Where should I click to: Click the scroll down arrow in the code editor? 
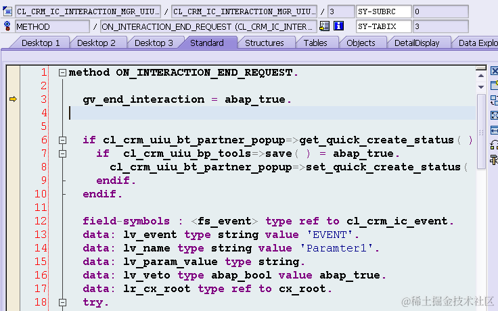pyautogui.click(x=481, y=87)
